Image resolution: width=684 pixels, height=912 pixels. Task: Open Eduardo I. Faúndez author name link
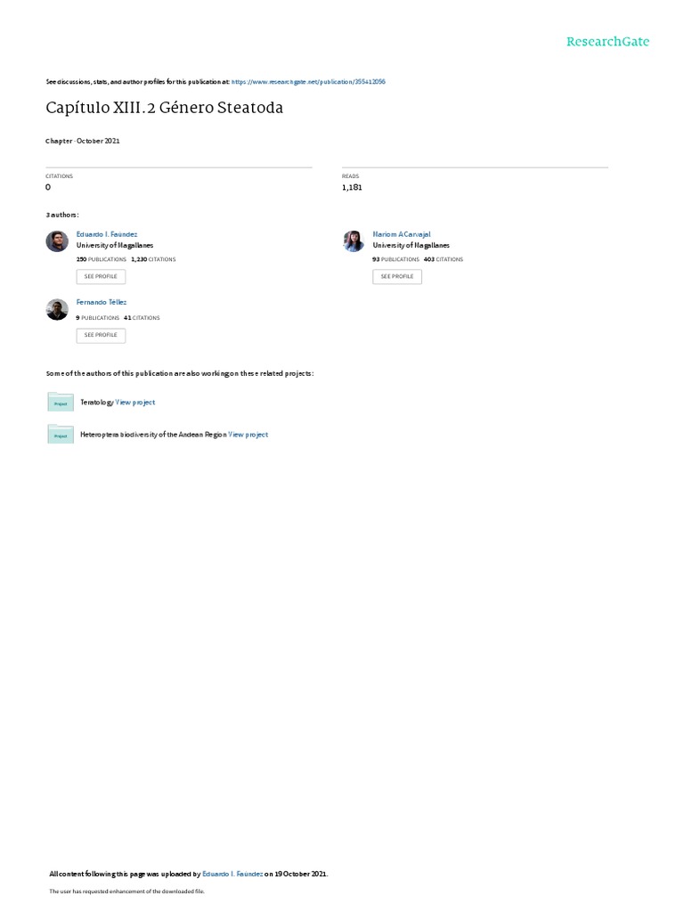coord(107,234)
